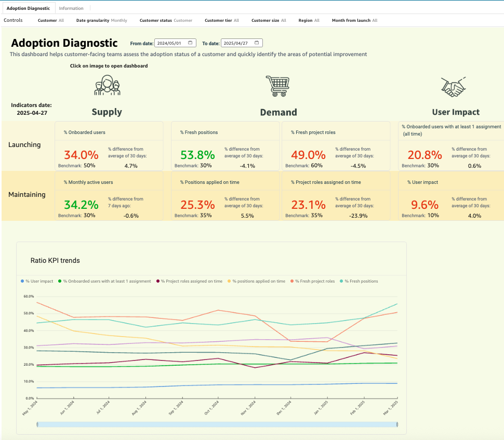Switch to the Information tab
Viewport: 504px width, 440px height.
[x=71, y=8]
